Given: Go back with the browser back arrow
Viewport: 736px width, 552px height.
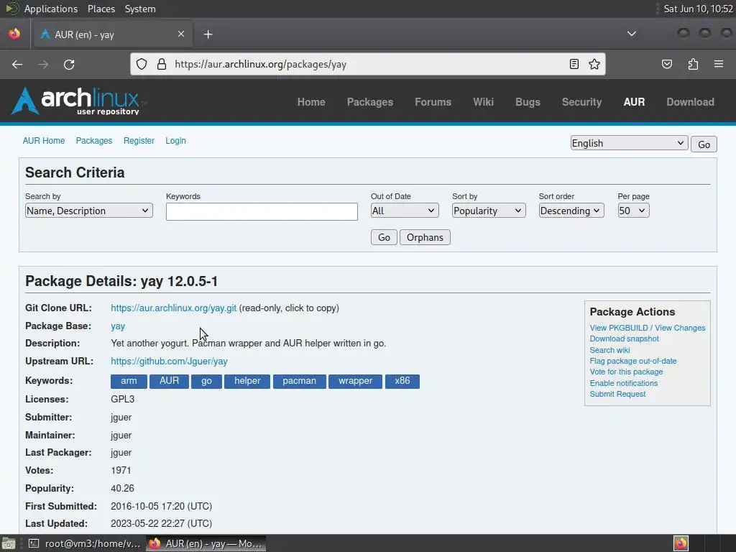Looking at the screenshot, I should coord(17,64).
